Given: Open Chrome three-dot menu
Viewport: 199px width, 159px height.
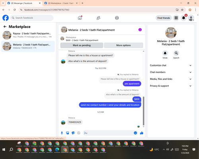Looking at the screenshot, I should [195, 10].
